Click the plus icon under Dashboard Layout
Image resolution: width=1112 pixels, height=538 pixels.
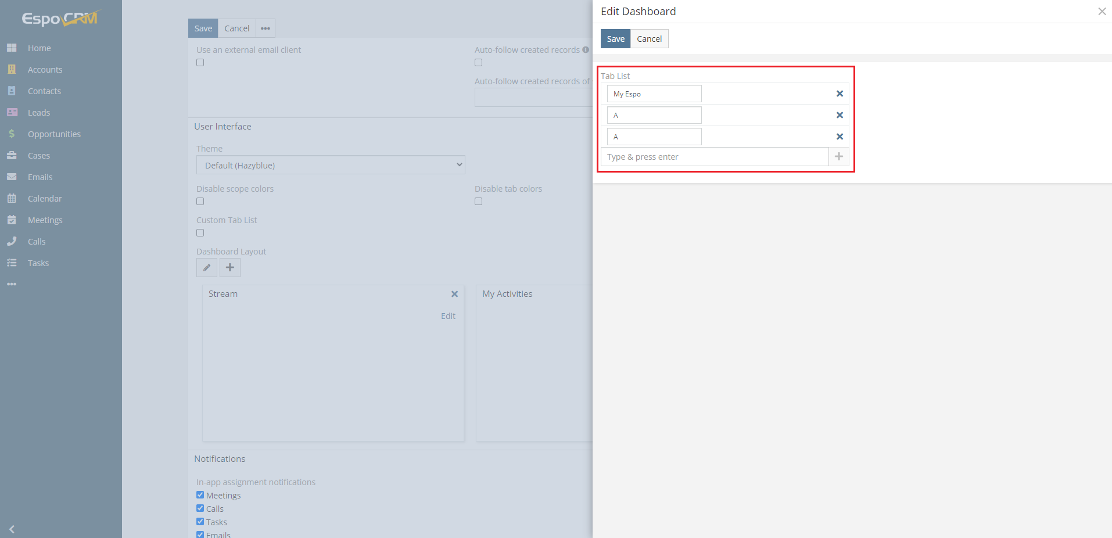click(229, 267)
